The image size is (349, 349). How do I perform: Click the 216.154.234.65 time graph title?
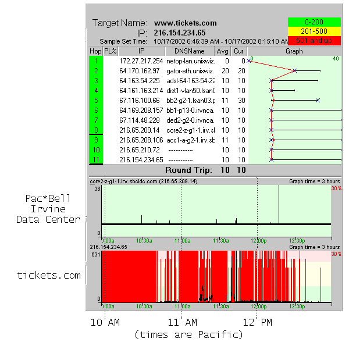click(108, 247)
